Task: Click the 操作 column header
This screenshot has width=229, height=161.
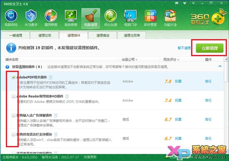Action: tap(208, 59)
